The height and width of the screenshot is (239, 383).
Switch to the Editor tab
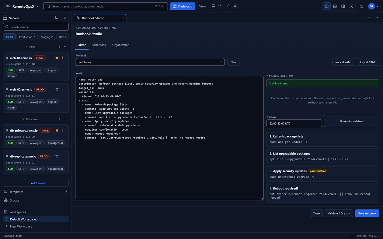coord(82,45)
